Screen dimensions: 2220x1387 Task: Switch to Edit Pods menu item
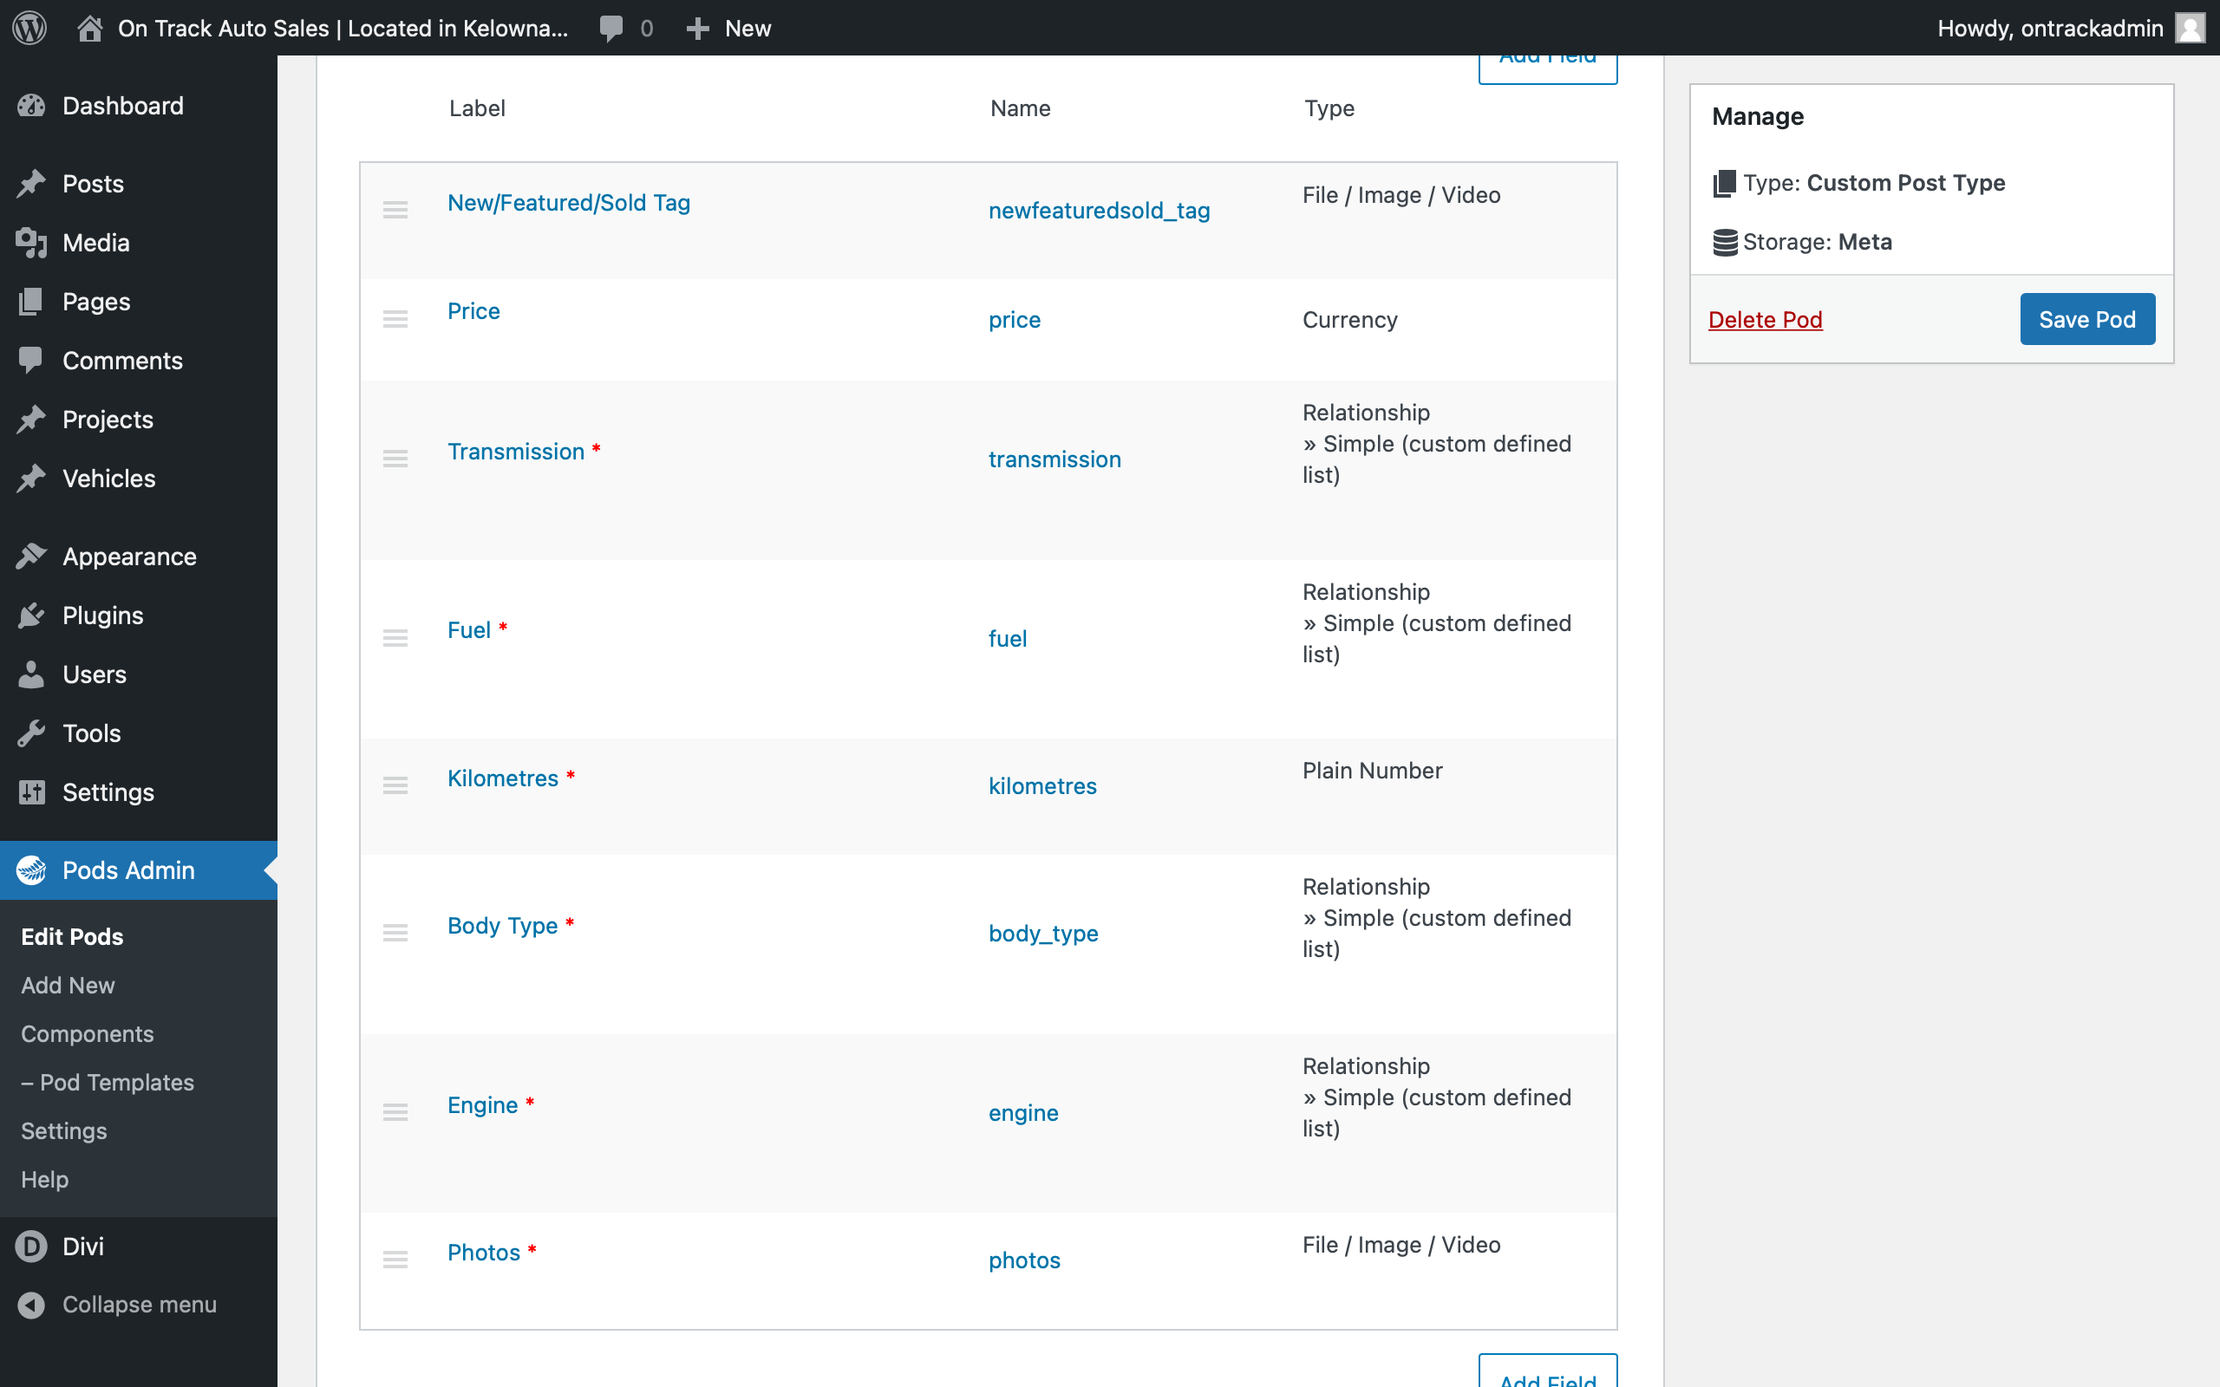coord(72,936)
